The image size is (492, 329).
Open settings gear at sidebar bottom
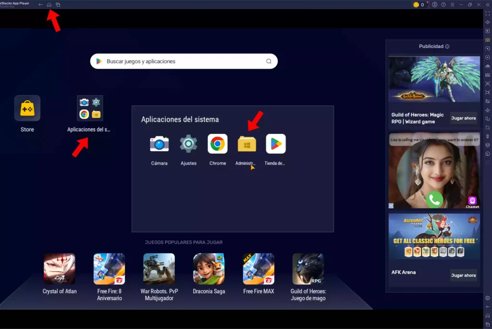pos(488,298)
